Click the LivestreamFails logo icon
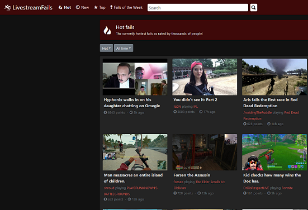The height and width of the screenshot is (210, 308). 8,7
